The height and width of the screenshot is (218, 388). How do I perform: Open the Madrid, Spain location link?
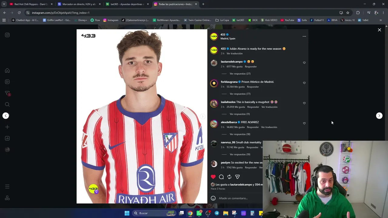pyautogui.click(x=228, y=39)
